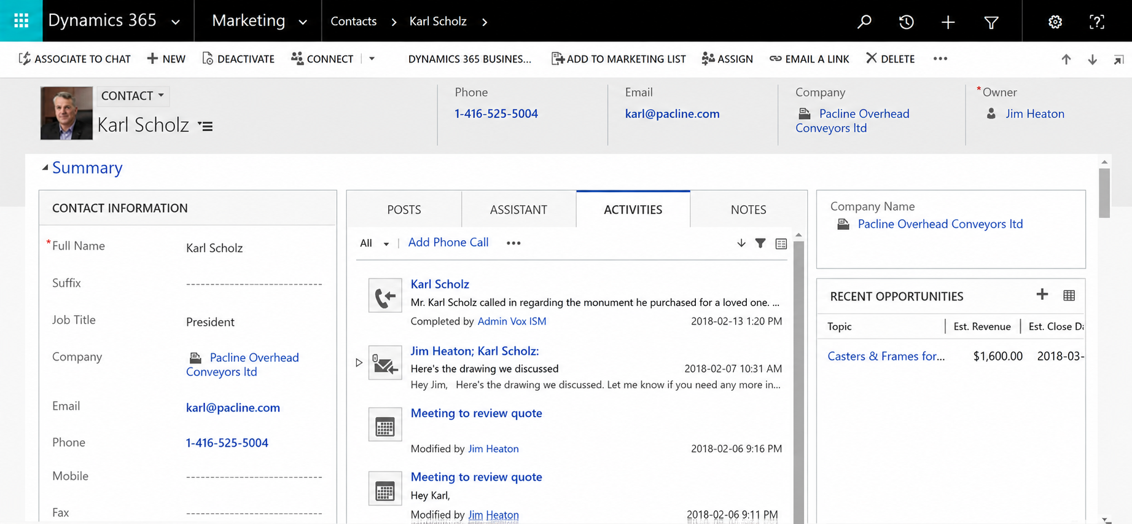The height and width of the screenshot is (524, 1132).
Task: Expand the chevron after Karl Scholz breadcrumb
Action: coord(485,22)
